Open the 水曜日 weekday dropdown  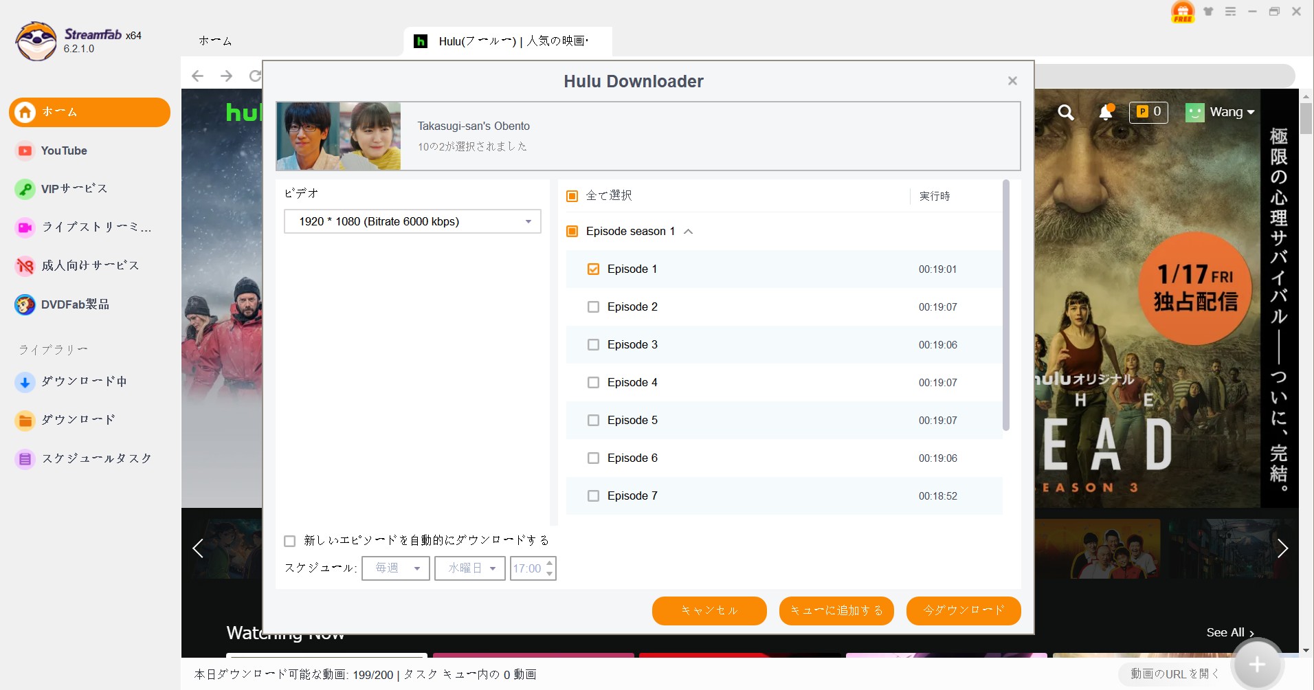click(470, 568)
